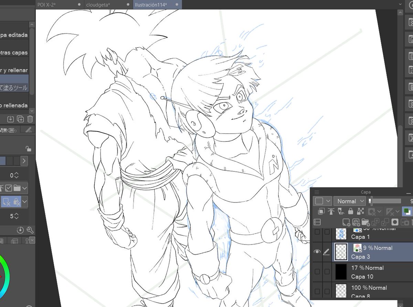Open the color panel tab overflow dropdown

(32, 240)
